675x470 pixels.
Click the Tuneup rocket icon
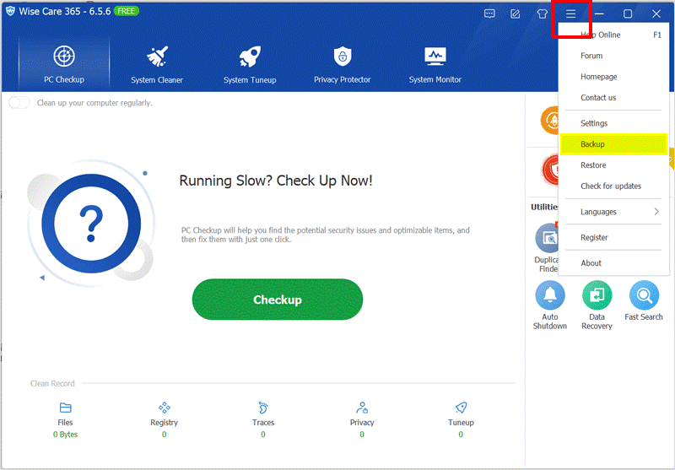tap(461, 408)
